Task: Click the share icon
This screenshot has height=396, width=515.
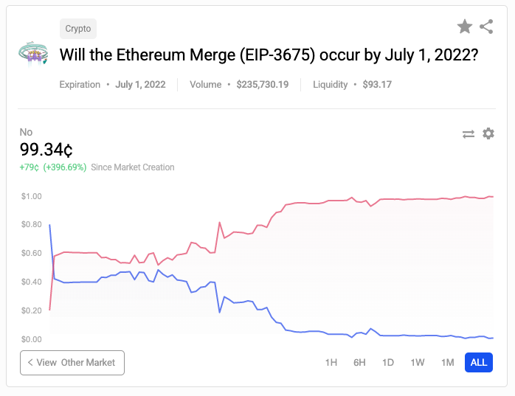Action: click(x=486, y=27)
